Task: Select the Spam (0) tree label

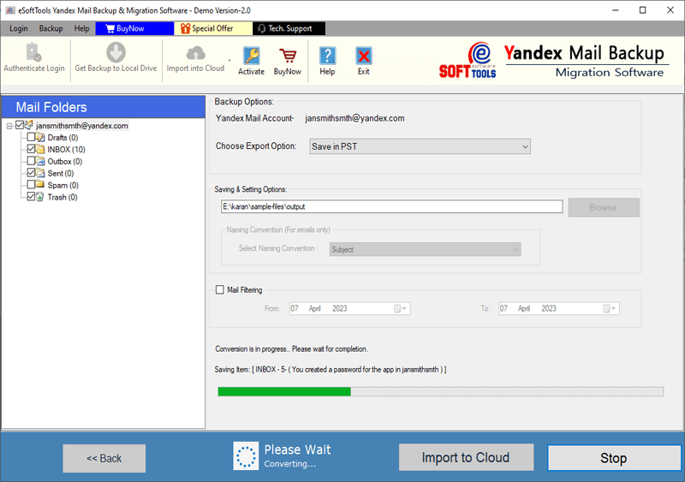Action: pos(63,185)
